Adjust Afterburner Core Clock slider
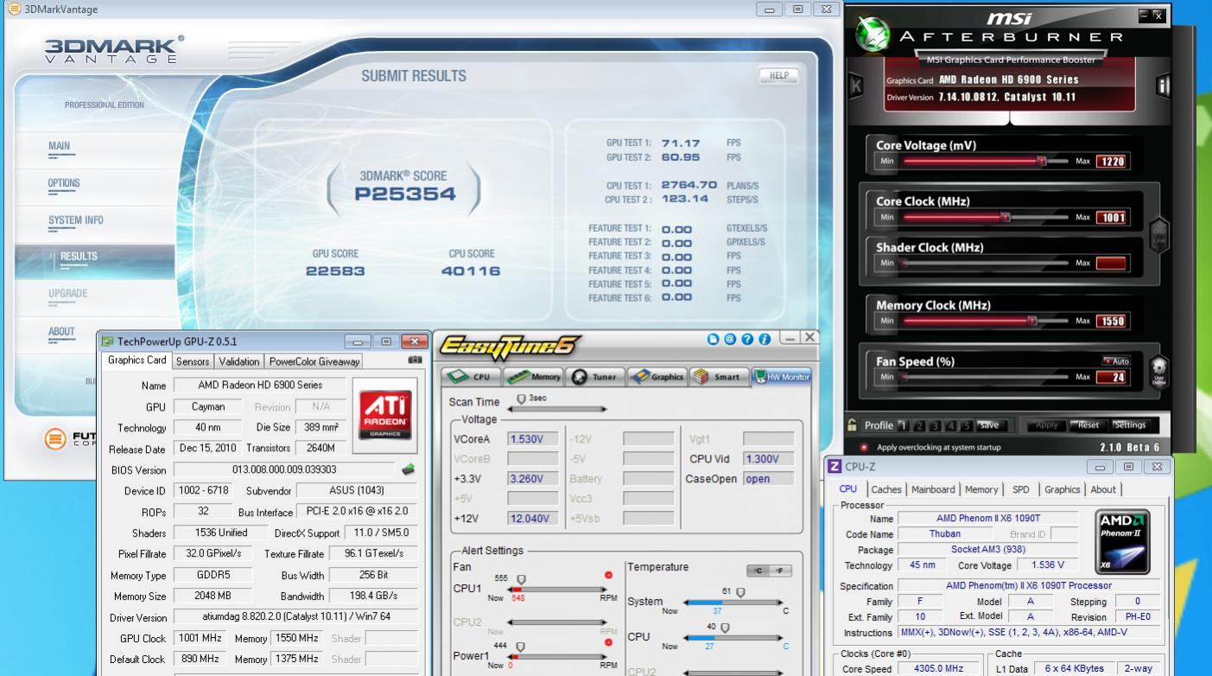The width and height of the screenshot is (1212, 676). 1004,217
